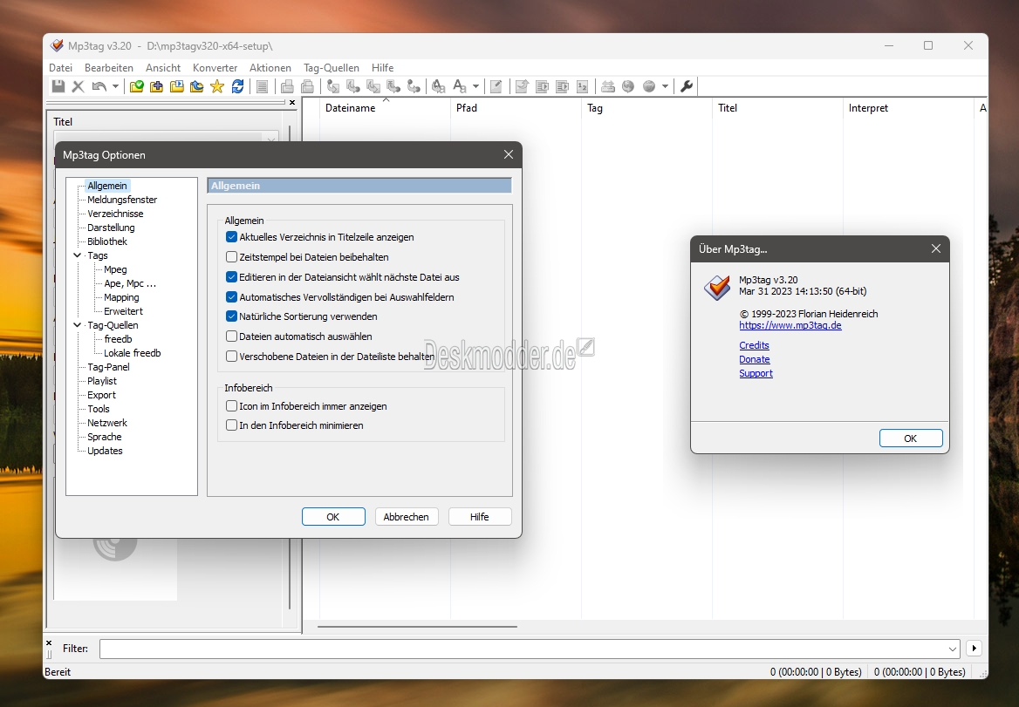Uncheck Natürliche Sortierung verwenden
The height and width of the screenshot is (707, 1019).
[231, 316]
